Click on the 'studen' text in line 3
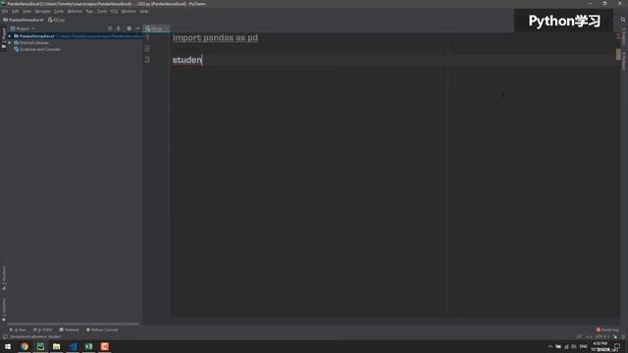628x353 pixels. click(x=187, y=60)
